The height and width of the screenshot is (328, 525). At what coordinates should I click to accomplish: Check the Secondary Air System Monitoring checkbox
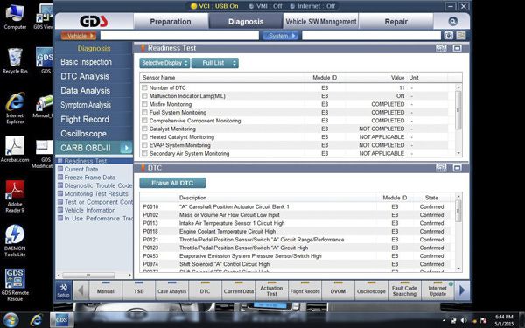[144, 153]
